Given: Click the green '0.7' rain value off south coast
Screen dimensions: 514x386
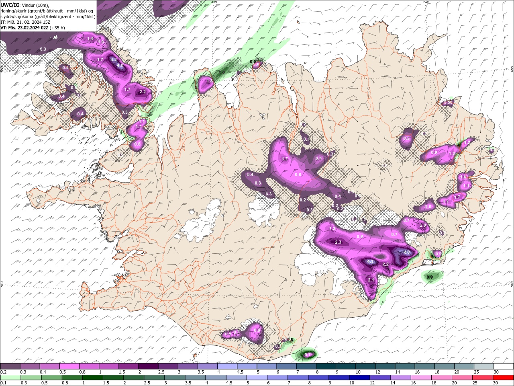Looking at the screenshot, I should [308, 355].
